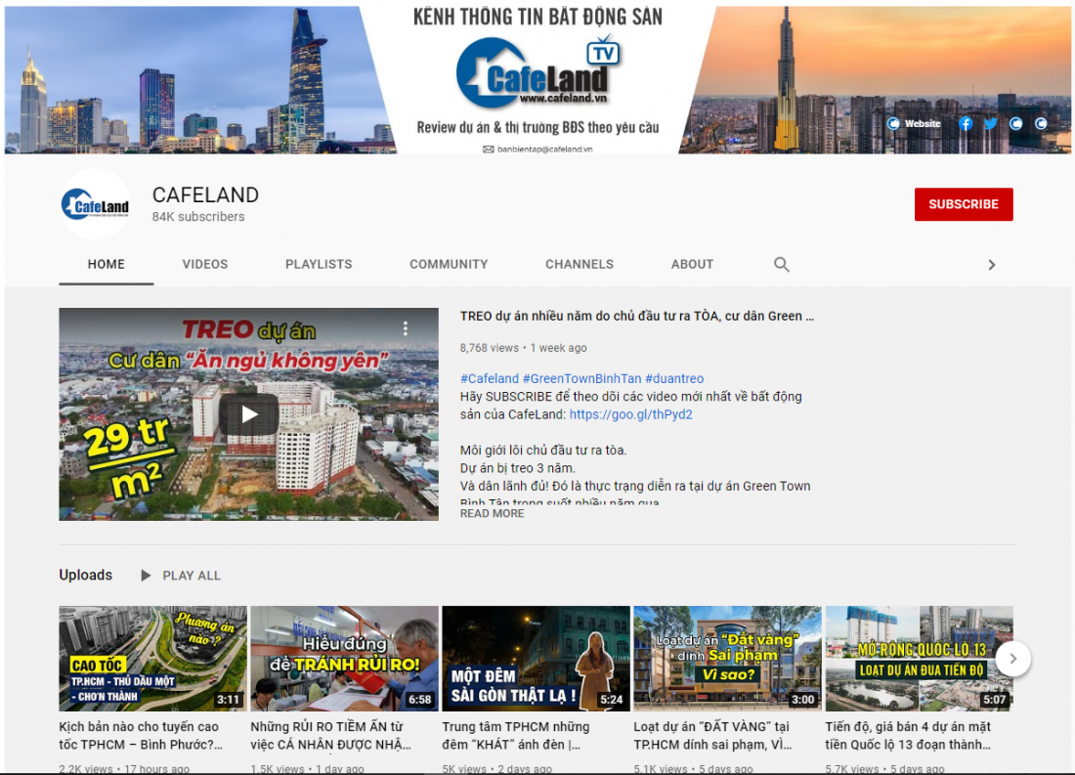This screenshot has height=775, width=1075.
Task: Open the Website link in channel banner
Action: pyautogui.click(x=914, y=123)
